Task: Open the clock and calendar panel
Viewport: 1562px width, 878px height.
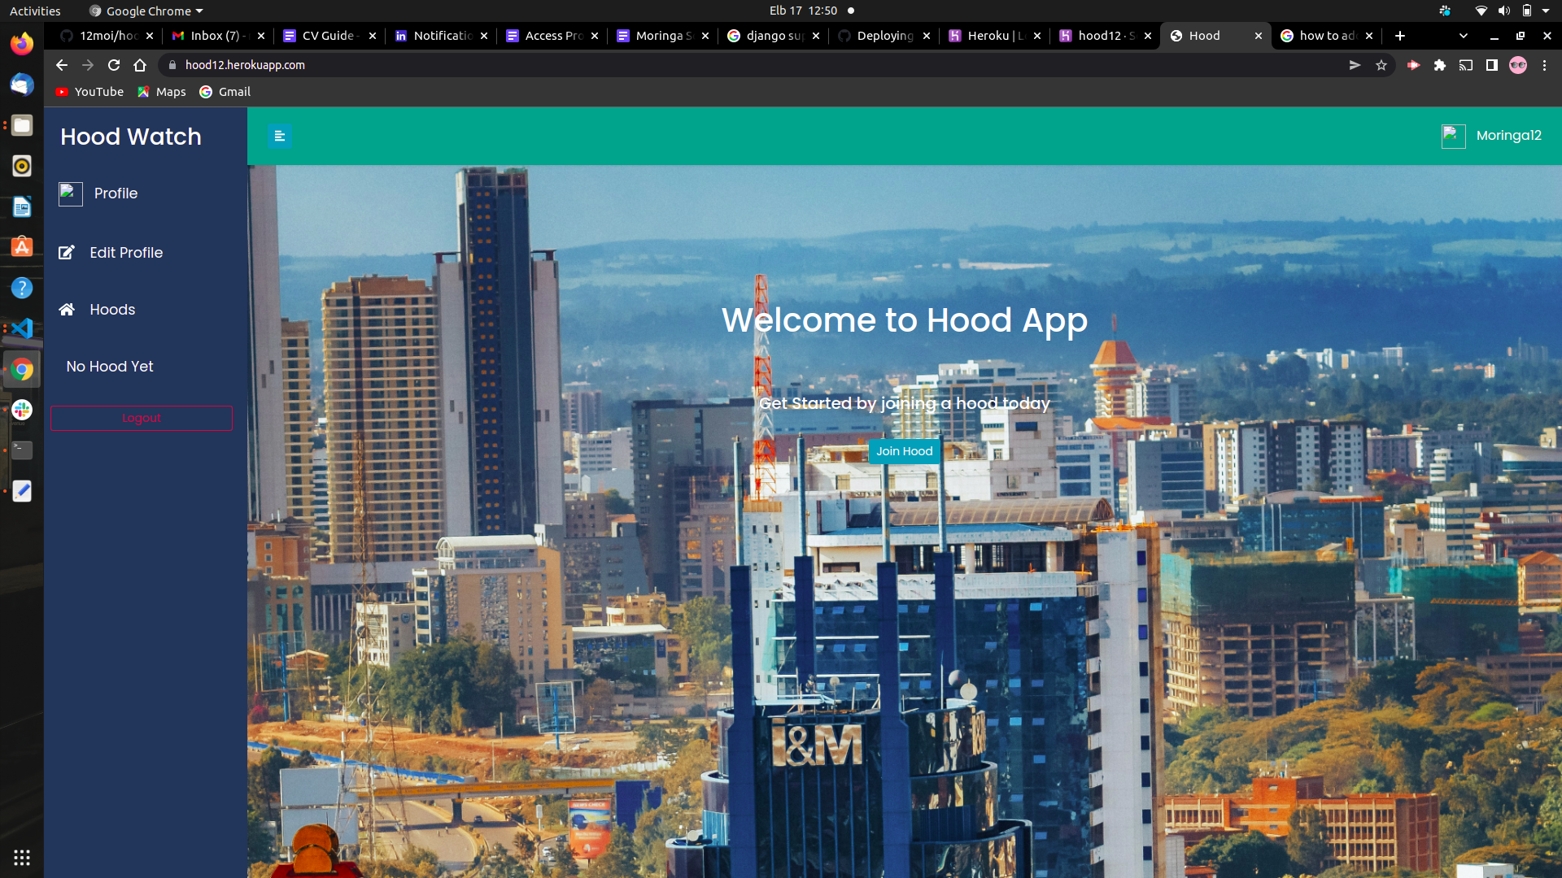Action: tap(803, 11)
